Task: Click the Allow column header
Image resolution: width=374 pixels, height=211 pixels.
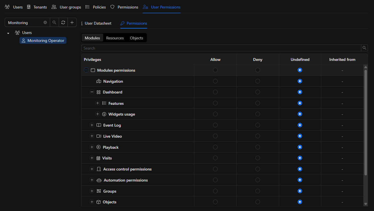Action: 215,59
